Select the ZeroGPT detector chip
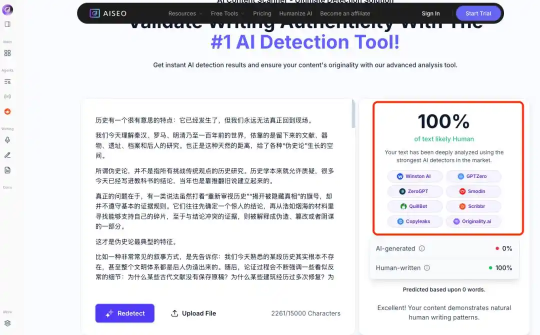540x335 pixels. click(415, 191)
